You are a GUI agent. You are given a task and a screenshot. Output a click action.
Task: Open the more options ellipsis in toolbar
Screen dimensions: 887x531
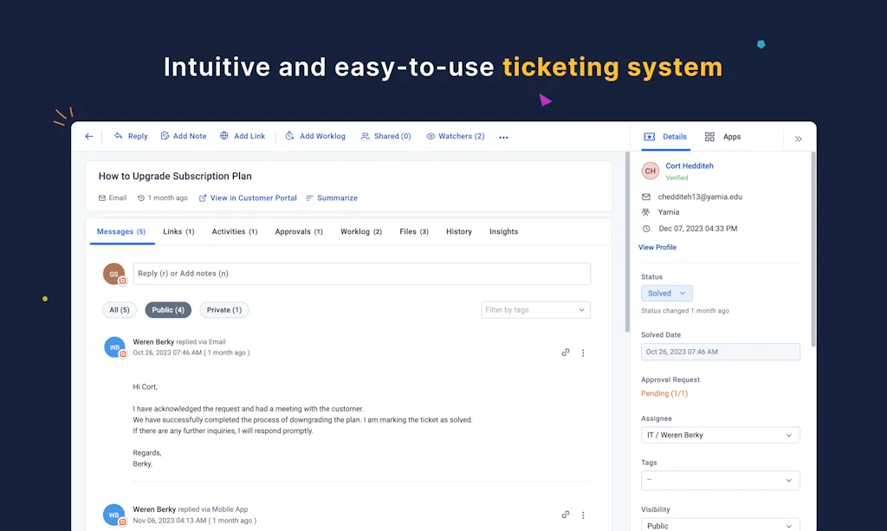pos(503,137)
